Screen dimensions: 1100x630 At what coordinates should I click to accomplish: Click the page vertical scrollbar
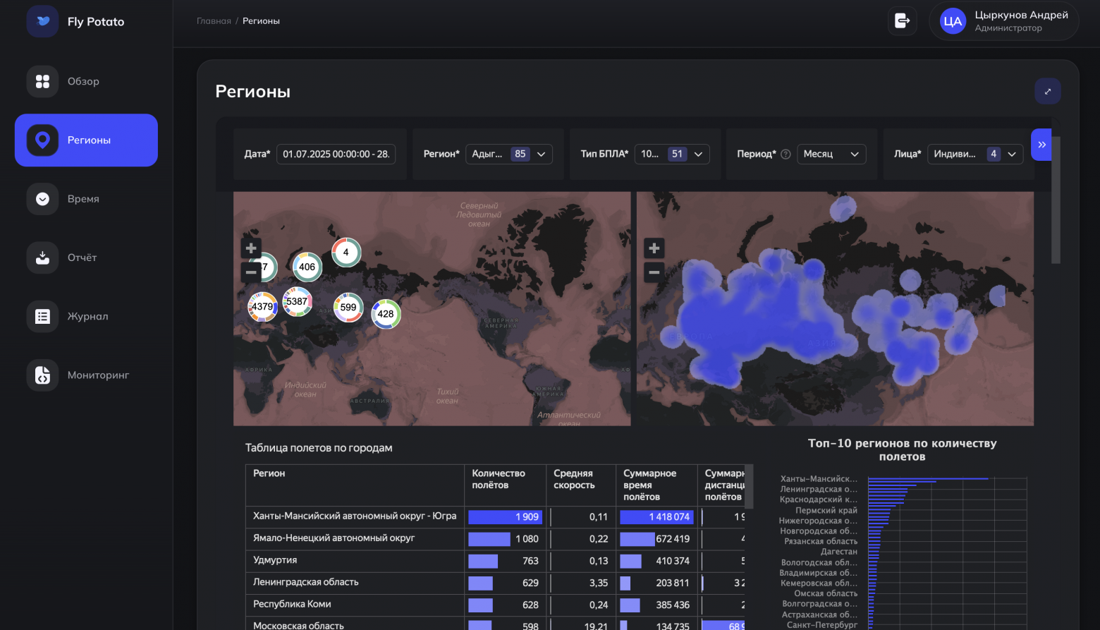click(1056, 200)
